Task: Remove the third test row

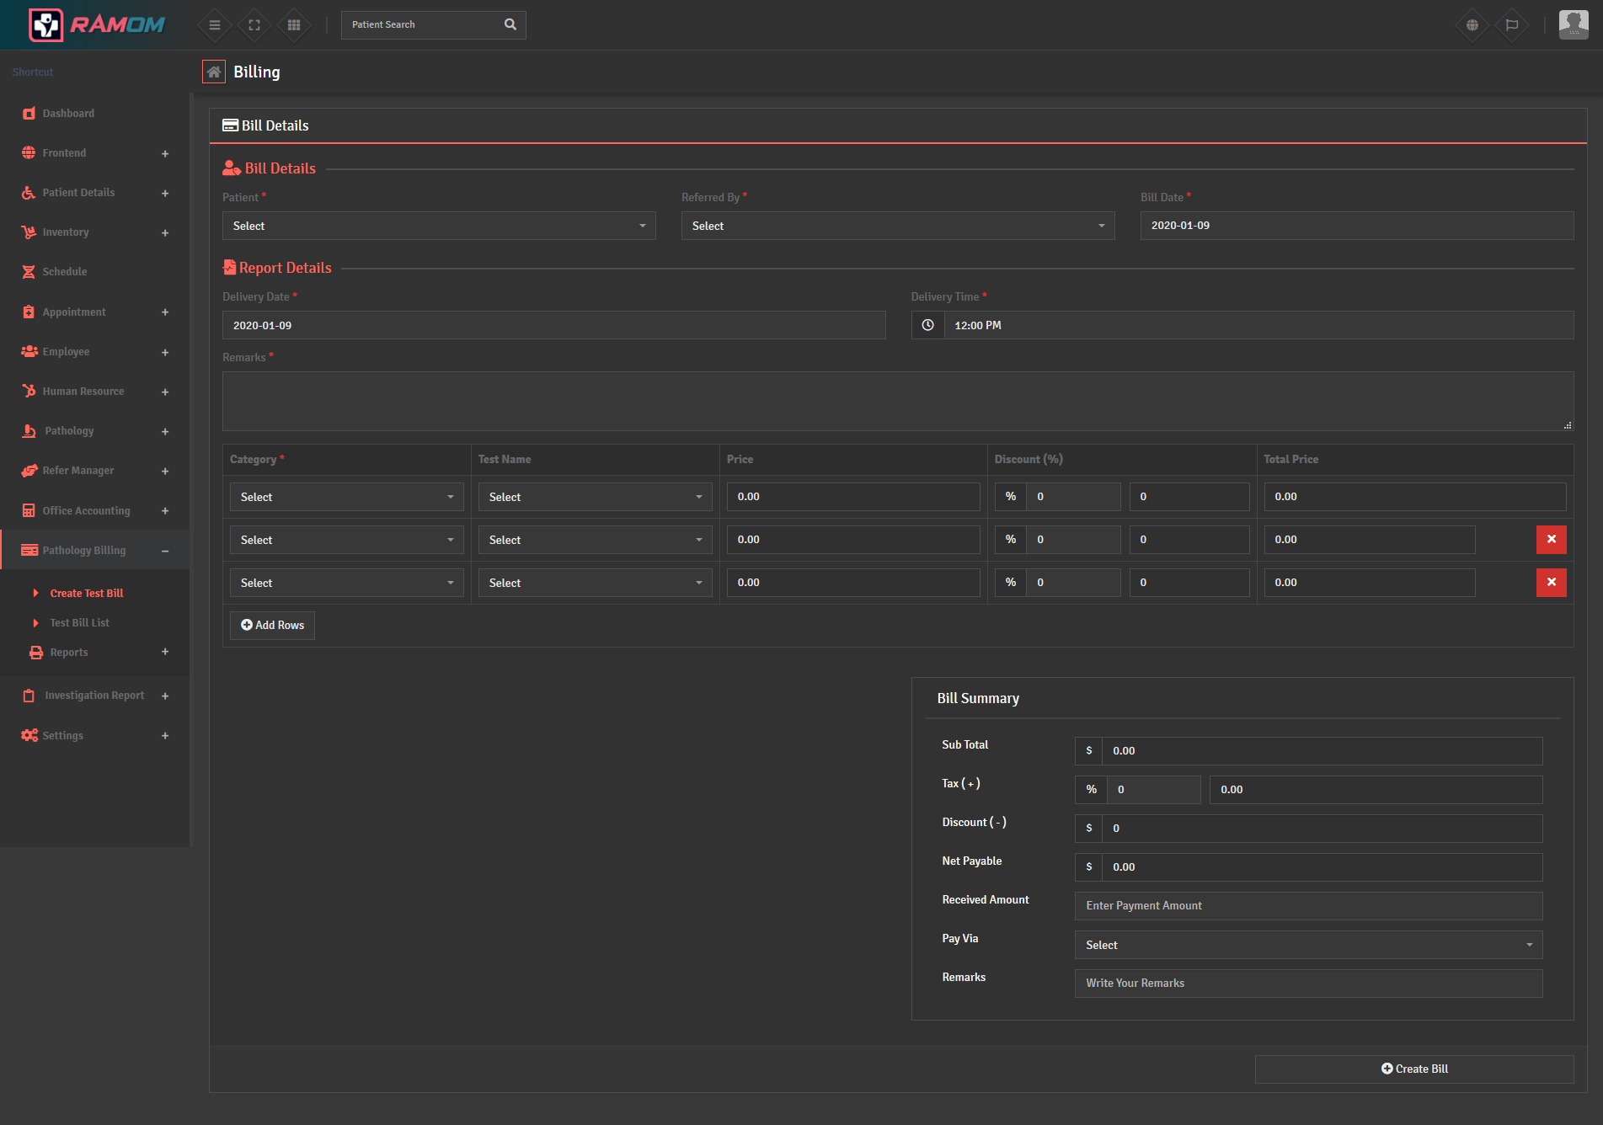Action: pyautogui.click(x=1551, y=582)
